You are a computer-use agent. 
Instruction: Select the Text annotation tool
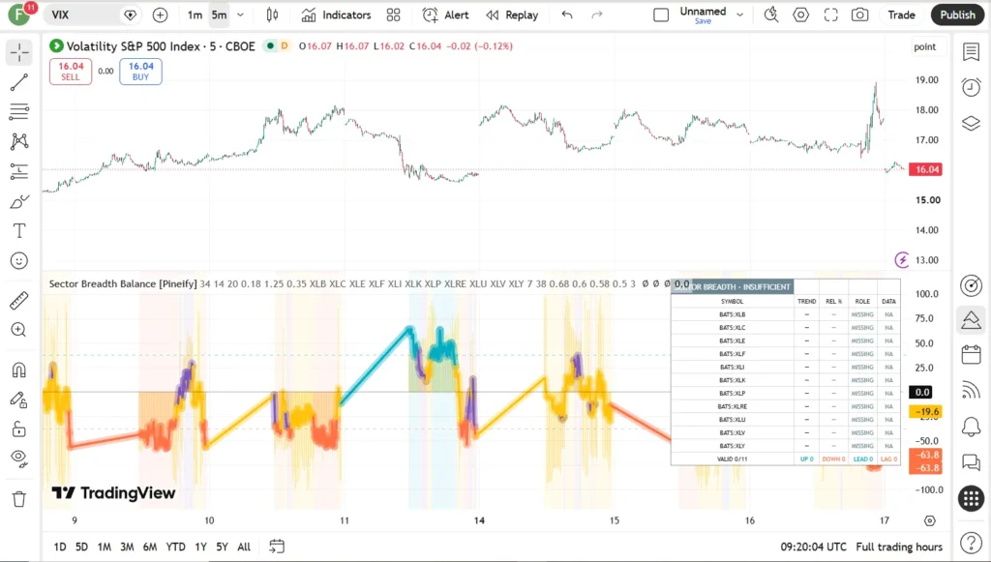(19, 231)
